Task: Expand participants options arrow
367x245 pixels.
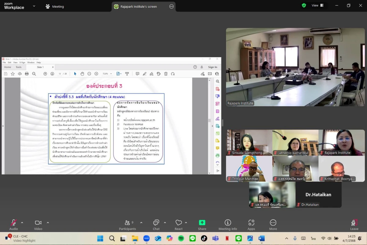Action: pos(141,223)
